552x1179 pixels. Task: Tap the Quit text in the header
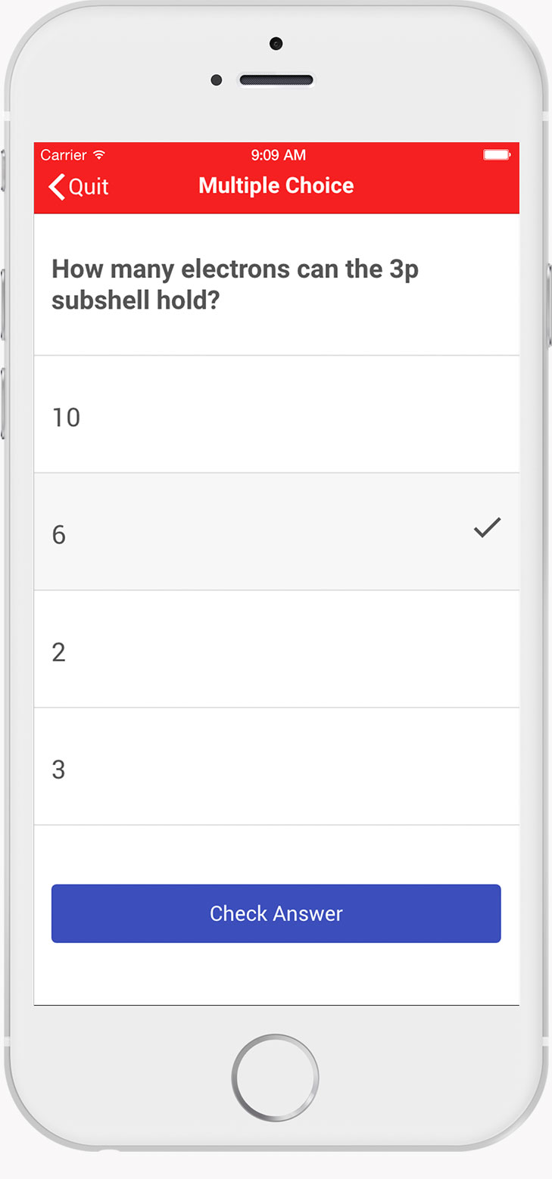tap(89, 186)
